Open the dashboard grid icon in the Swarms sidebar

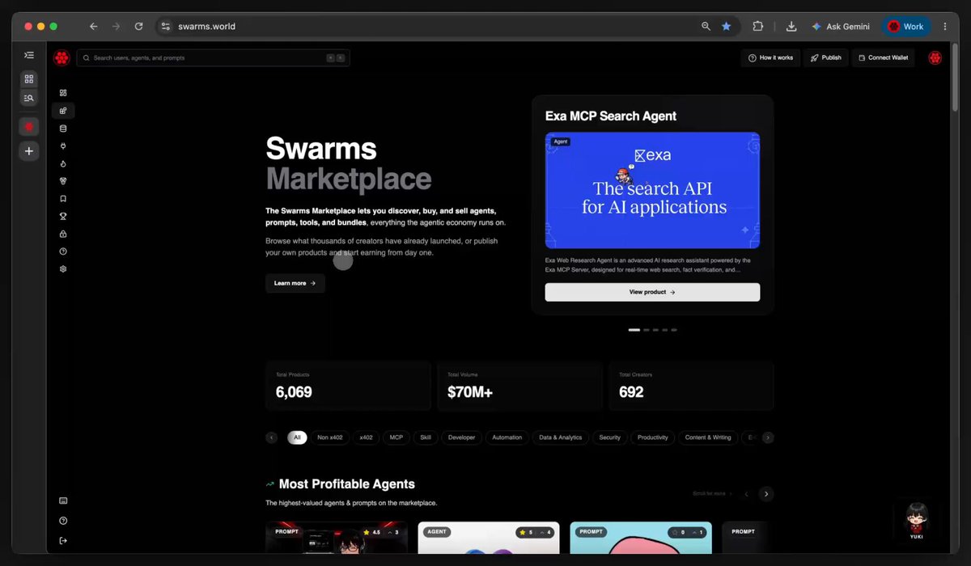coord(63,93)
